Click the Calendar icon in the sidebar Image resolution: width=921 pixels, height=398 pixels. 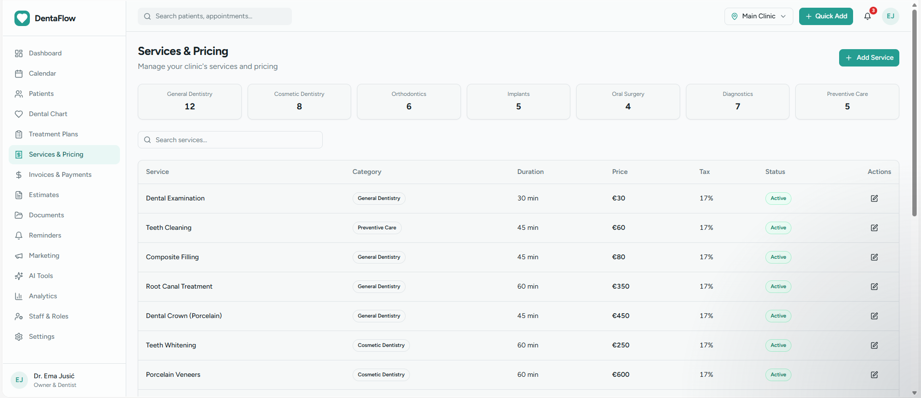[19, 74]
